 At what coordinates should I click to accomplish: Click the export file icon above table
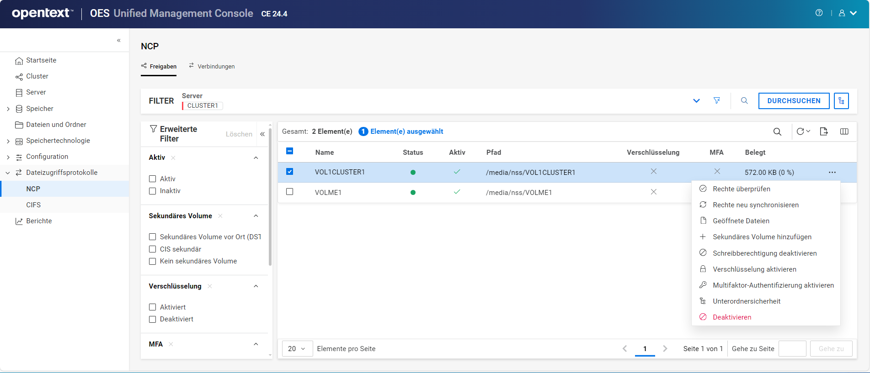[824, 131]
